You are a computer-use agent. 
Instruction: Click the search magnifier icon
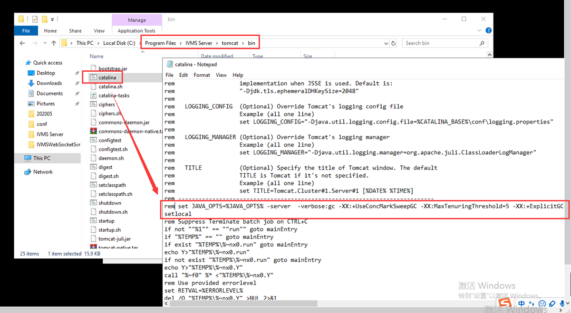click(x=482, y=43)
